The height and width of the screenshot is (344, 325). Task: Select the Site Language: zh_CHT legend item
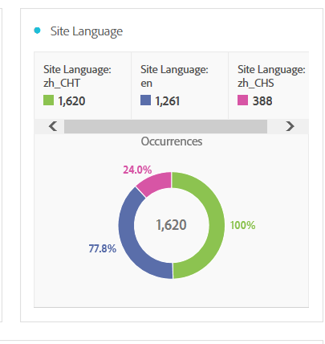tap(83, 85)
